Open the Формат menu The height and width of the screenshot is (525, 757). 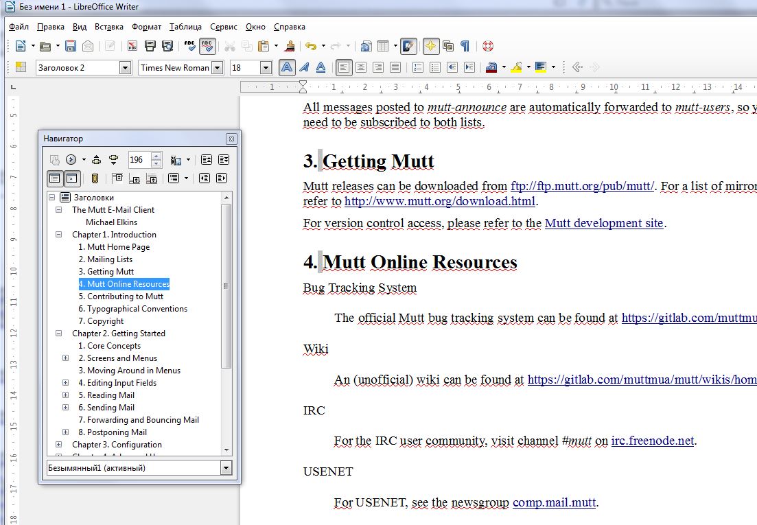click(147, 27)
